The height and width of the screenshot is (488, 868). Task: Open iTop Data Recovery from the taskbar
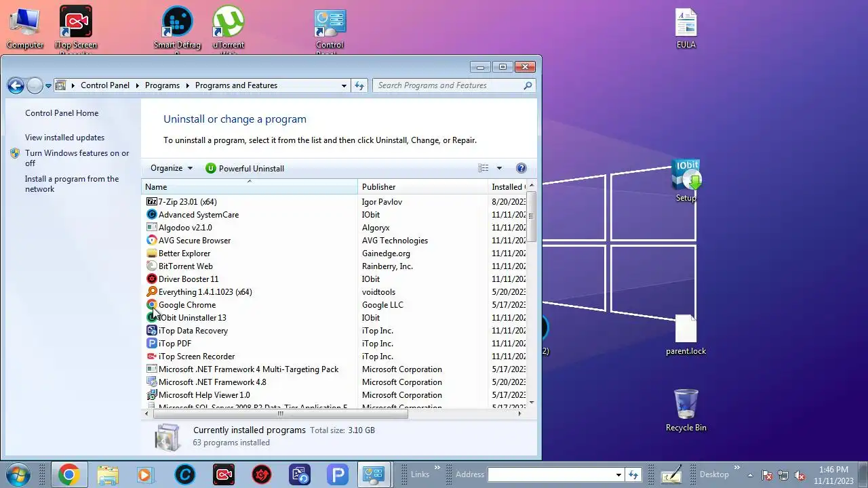(x=299, y=474)
